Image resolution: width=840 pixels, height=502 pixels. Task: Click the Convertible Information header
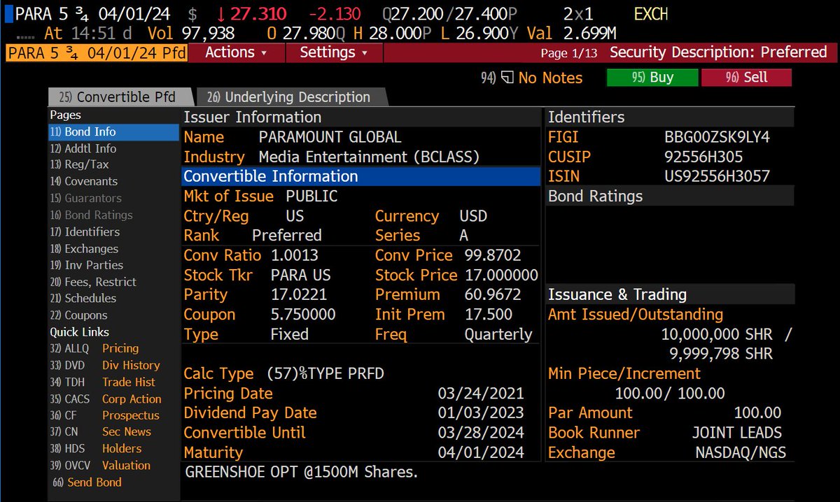361,176
